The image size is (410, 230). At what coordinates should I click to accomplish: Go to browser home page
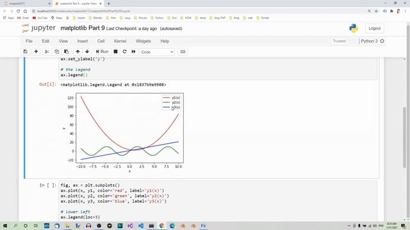point(25,11)
